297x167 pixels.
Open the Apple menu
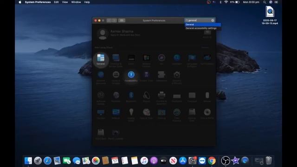click(20, 2)
